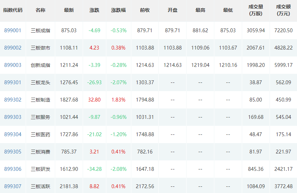This screenshot has width=297, height=193.
Task: Open index code 899002 link
Action: (13, 48)
